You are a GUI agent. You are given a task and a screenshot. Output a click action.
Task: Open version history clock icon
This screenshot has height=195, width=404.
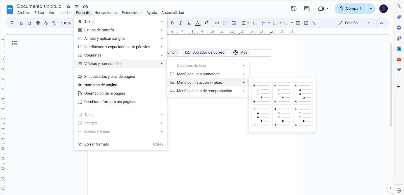(294, 9)
